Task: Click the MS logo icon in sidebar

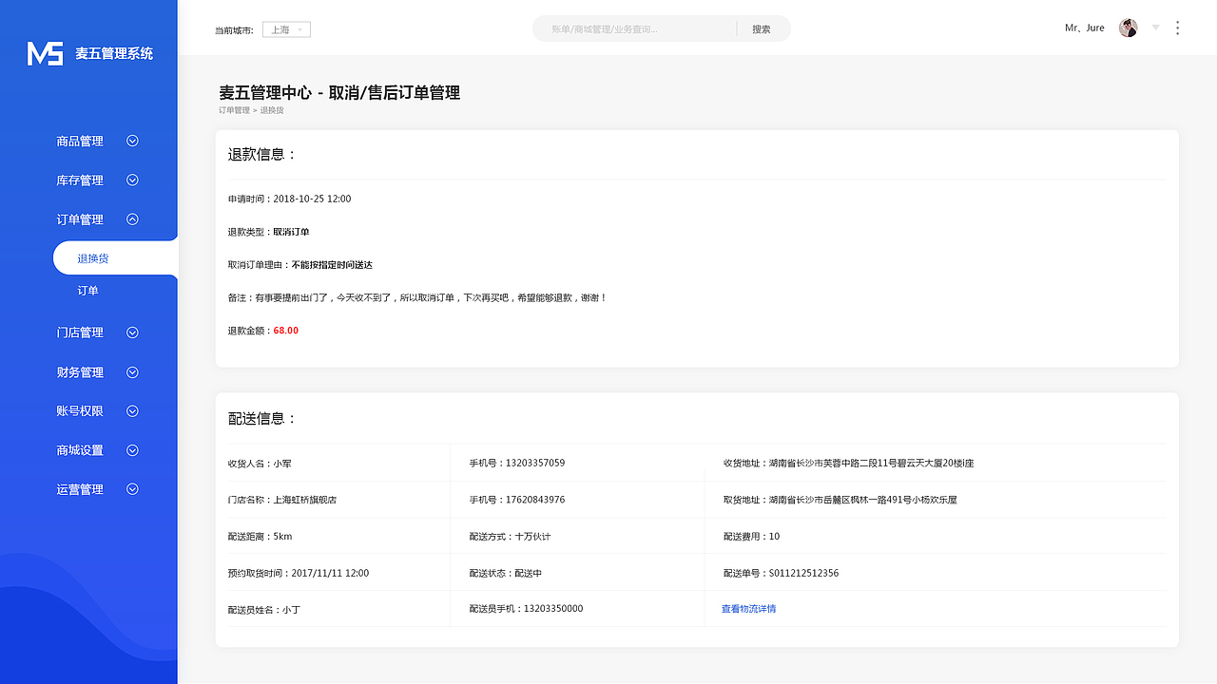Action: (x=45, y=53)
